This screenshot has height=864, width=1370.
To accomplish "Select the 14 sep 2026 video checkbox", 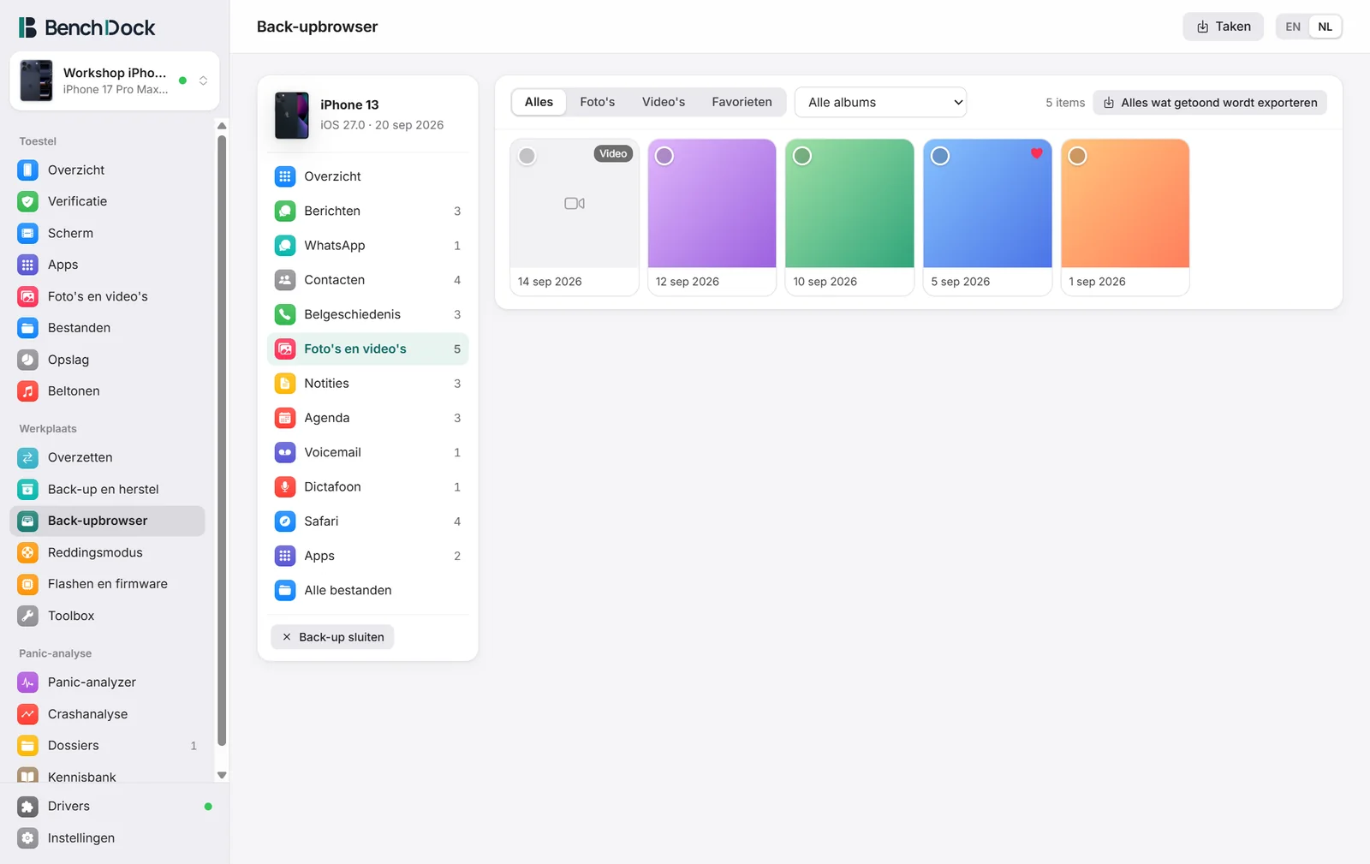I will coord(527,156).
